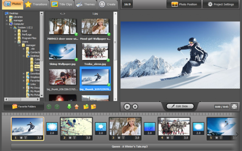Collapse the System 1 (C:) node

[x=11, y=28]
